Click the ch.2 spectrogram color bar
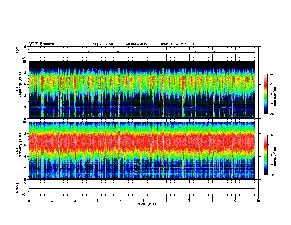This screenshot has width=291, height=225. tap(266, 155)
